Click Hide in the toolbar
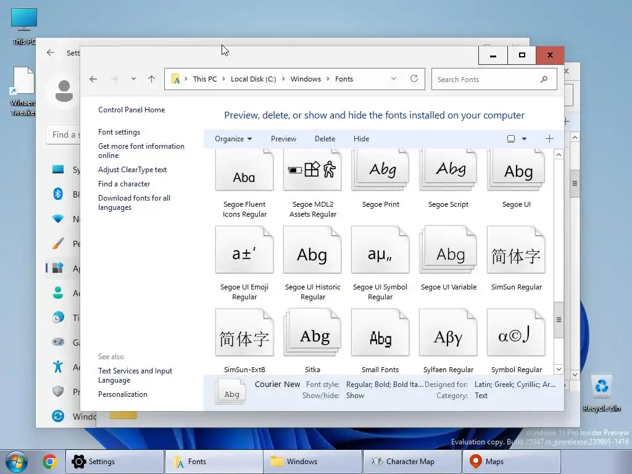The image size is (632, 474). point(361,139)
